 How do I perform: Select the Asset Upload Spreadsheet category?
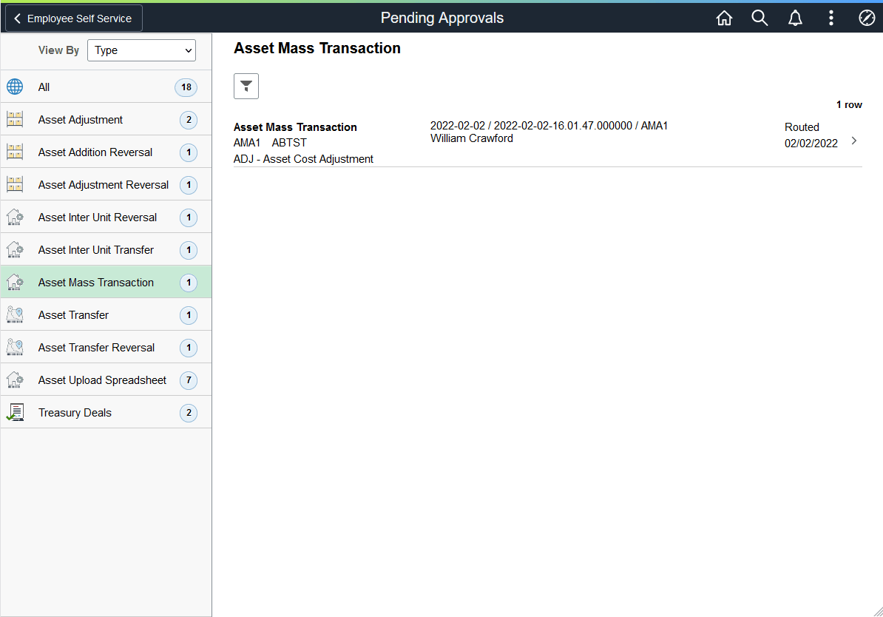click(101, 380)
